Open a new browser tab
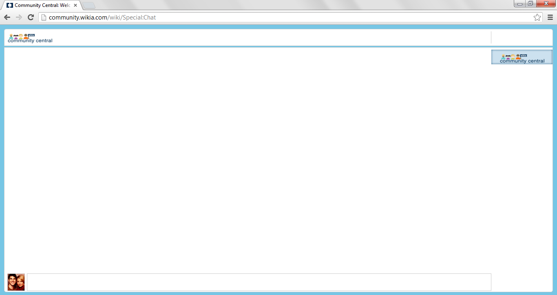Image resolution: width=557 pixels, height=295 pixels. (x=89, y=6)
